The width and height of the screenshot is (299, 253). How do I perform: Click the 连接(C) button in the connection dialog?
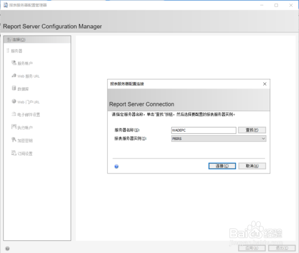click(x=222, y=166)
